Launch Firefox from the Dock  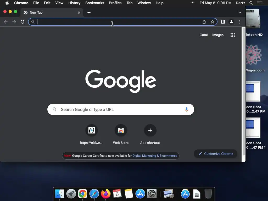coord(106,194)
